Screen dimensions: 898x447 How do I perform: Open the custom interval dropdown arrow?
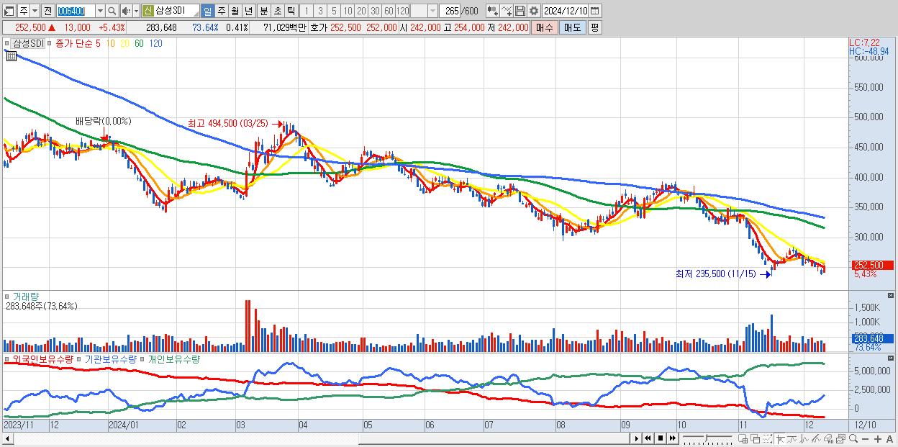(x=432, y=11)
